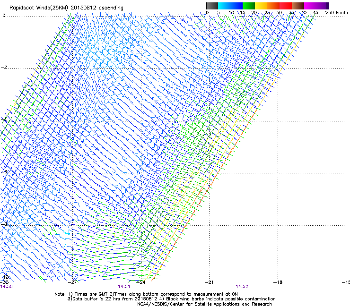
Task: Click the '>50 knots' legend label
Action: [336, 13]
